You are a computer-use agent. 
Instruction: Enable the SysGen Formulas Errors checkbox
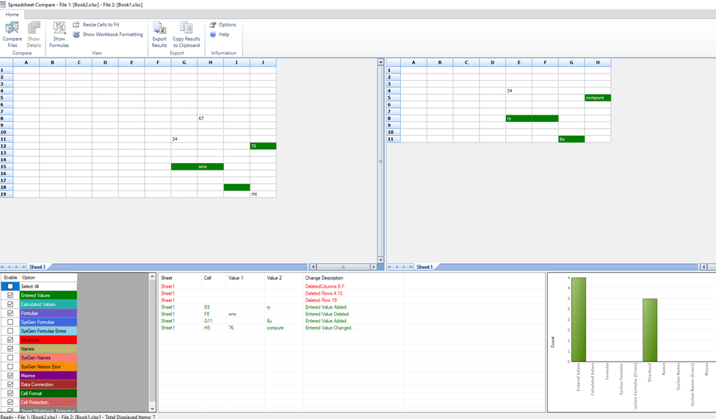(x=10, y=331)
